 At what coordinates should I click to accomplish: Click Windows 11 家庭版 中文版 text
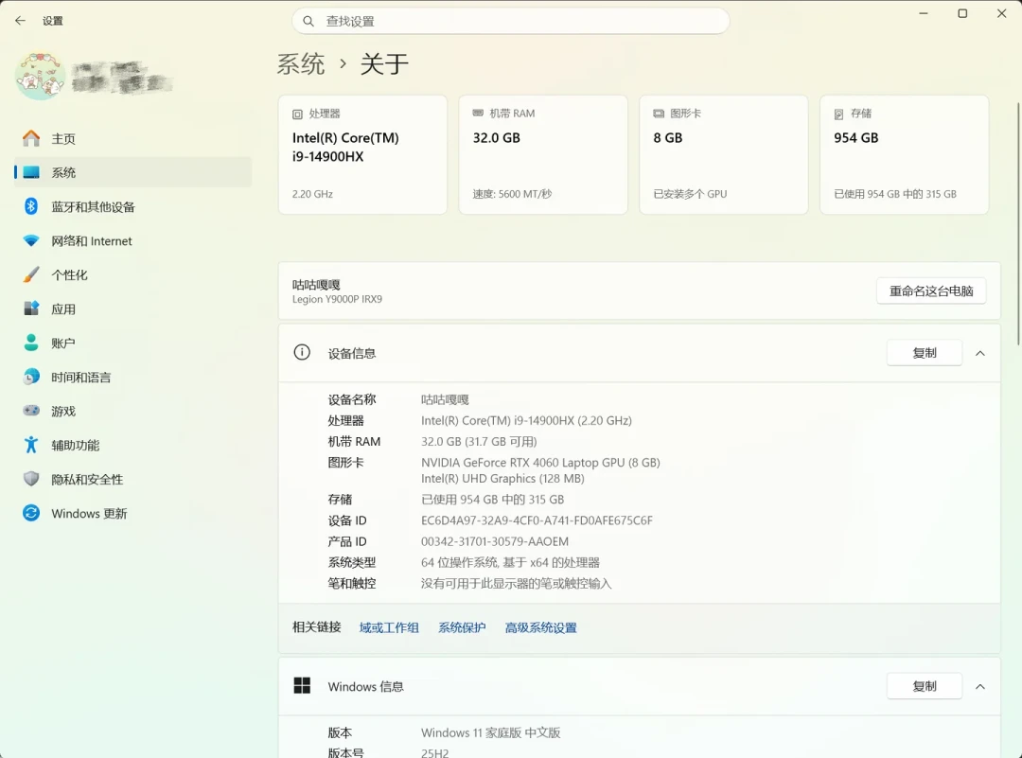click(x=491, y=732)
